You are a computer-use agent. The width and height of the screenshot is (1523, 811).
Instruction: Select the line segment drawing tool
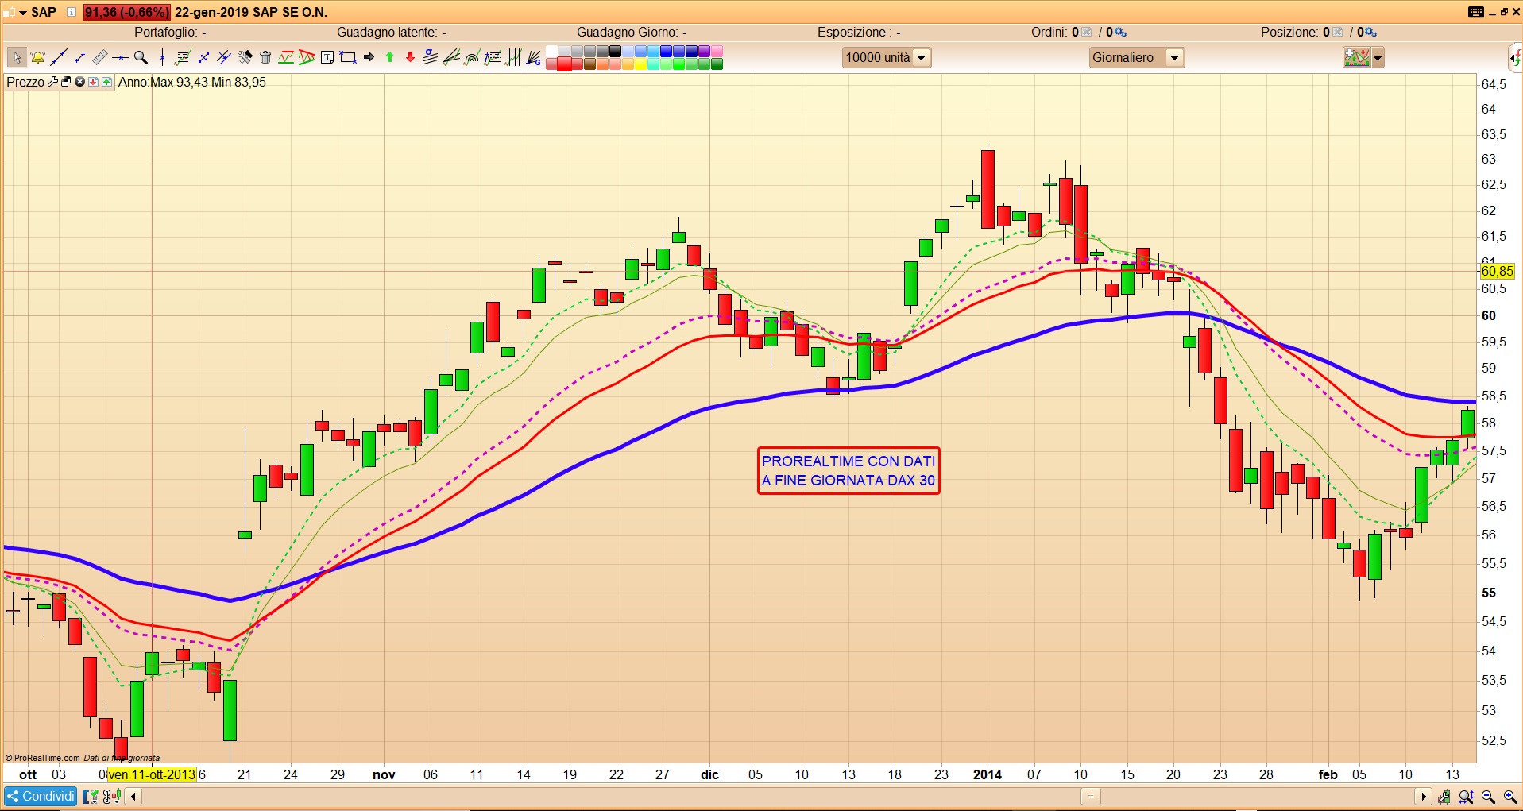pyautogui.click(x=79, y=57)
